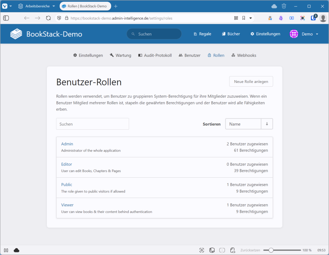Screen dimensions: 329x255
Task: Toggle the sort direction arrow
Action: tap(267, 124)
